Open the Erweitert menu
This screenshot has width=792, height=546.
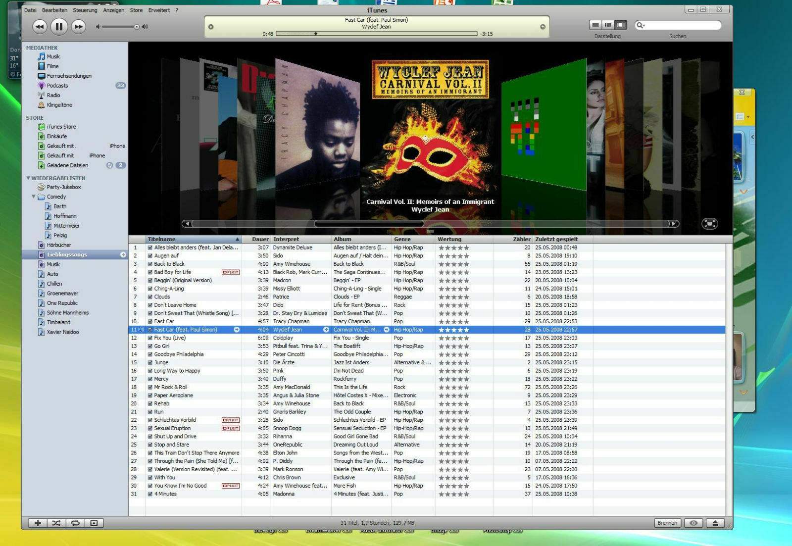(x=159, y=10)
